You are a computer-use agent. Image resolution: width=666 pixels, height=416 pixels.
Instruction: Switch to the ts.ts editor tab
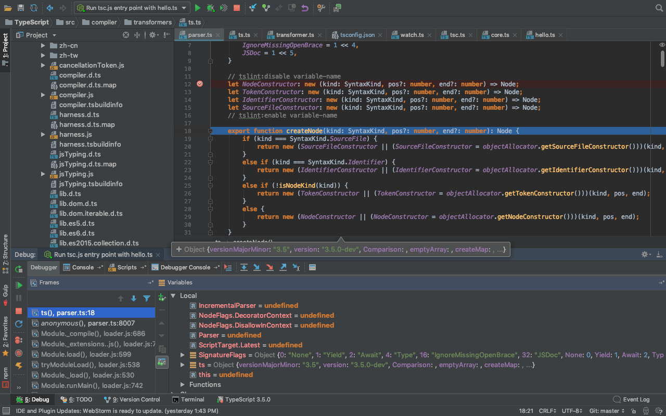point(244,35)
